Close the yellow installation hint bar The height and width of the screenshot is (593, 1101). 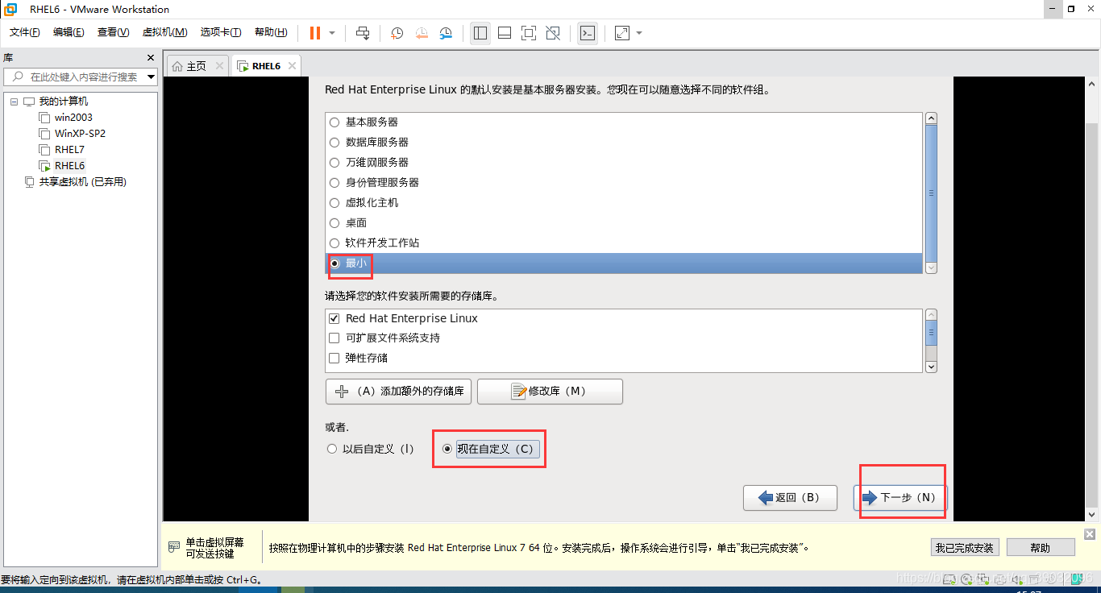click(1090, 534)
